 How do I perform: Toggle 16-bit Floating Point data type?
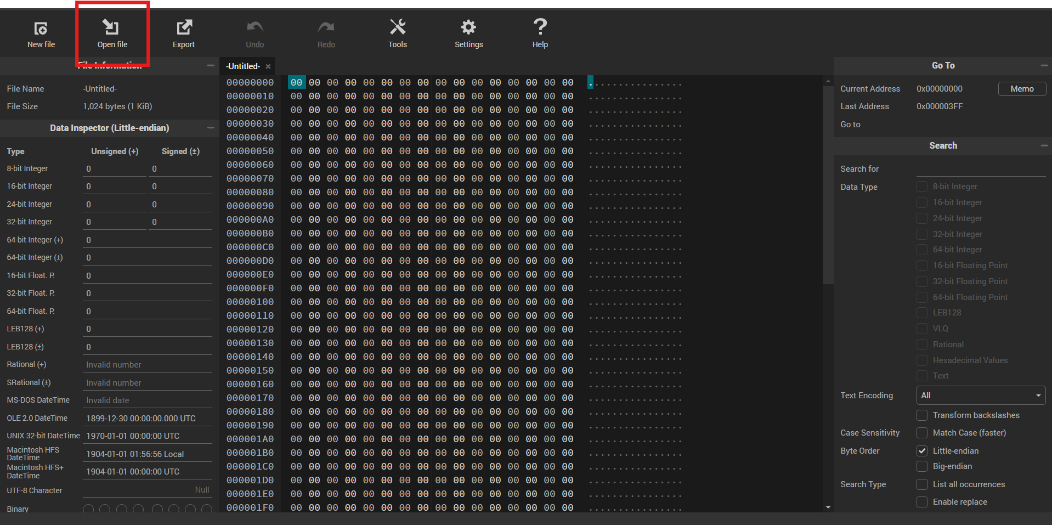[922, 266]
